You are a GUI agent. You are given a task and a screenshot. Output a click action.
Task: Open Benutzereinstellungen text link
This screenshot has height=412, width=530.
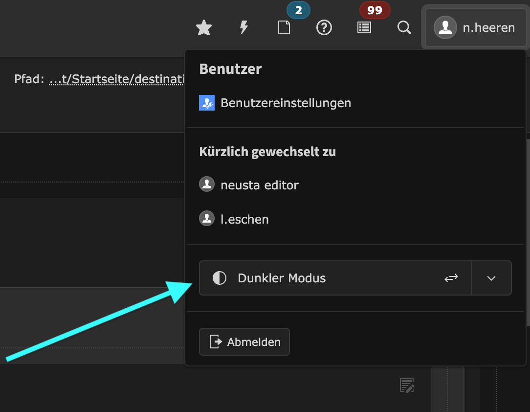[286, 103]
